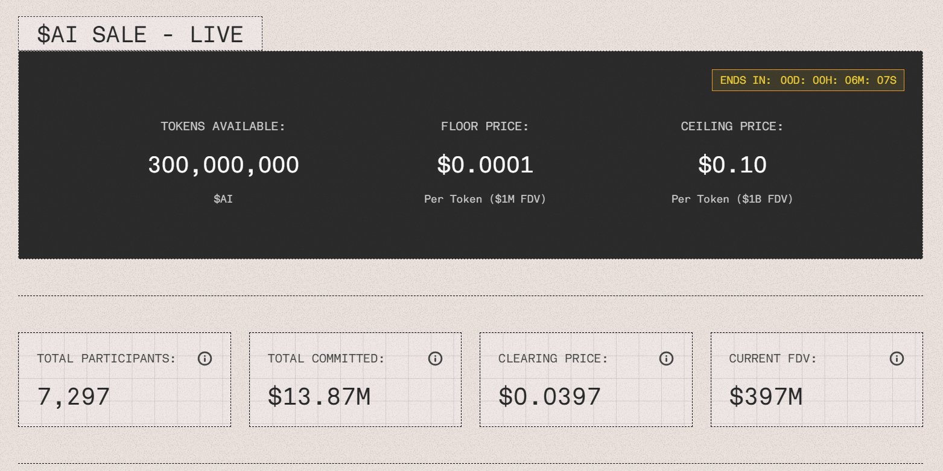
Task: Click the $397M current FDV figure
Action: pos(766,397)
